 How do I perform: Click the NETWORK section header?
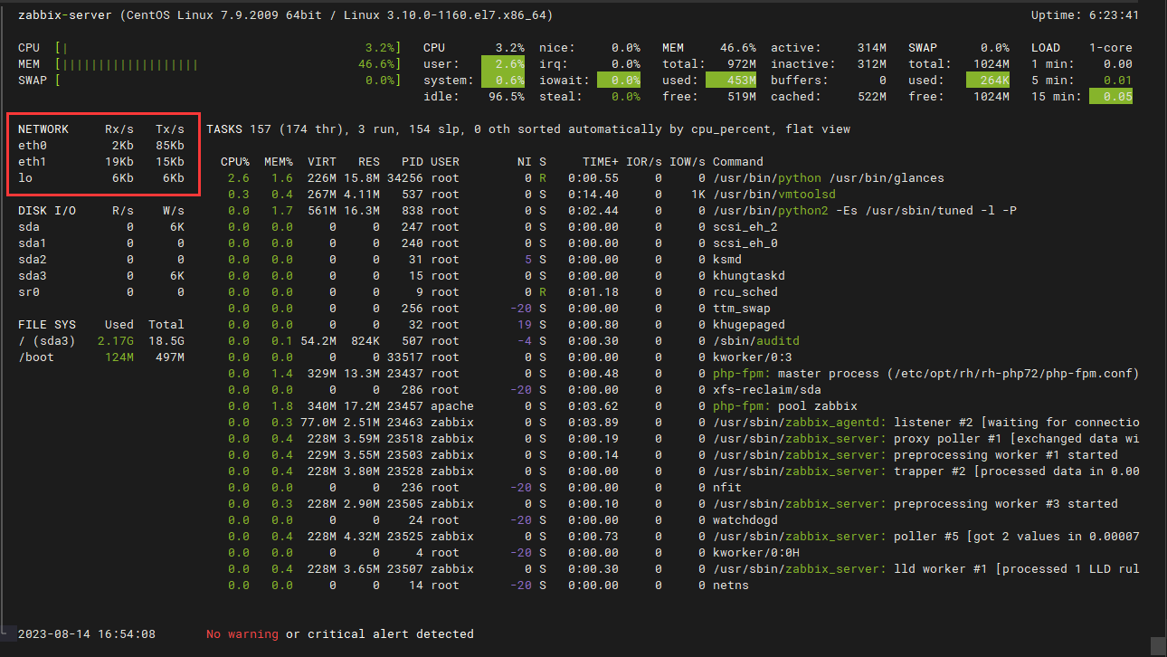(43, 129)
